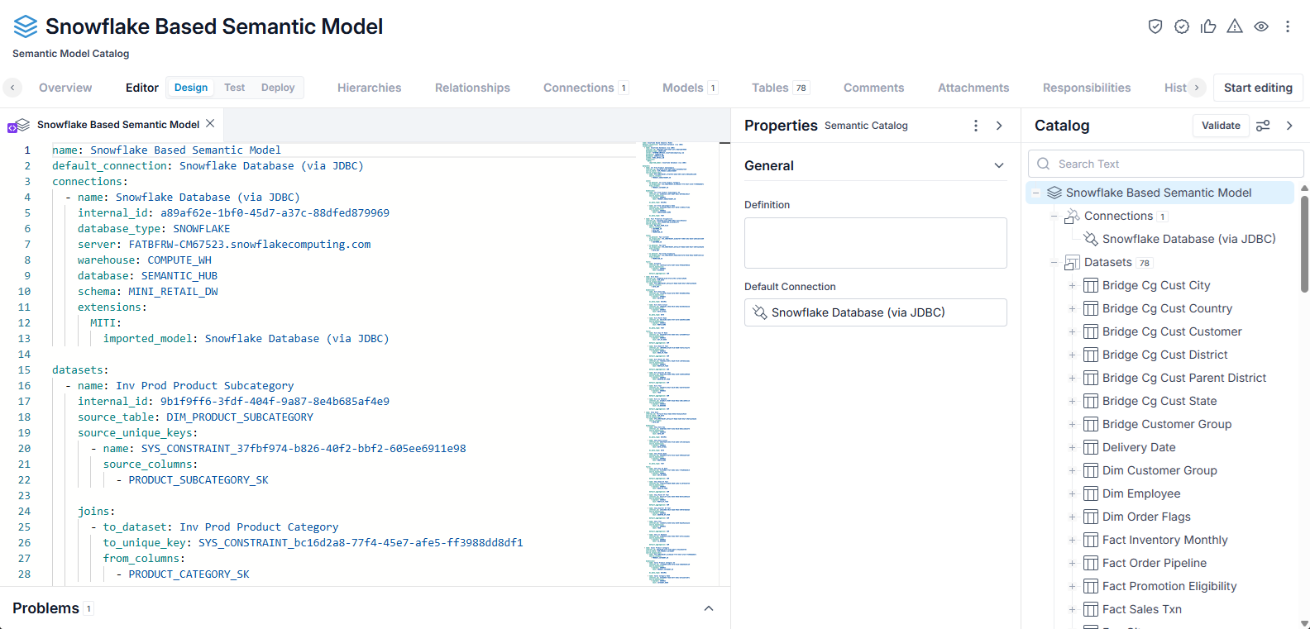
Task: Click the tab bar left arrow
Action: click(x=12, y=88)
